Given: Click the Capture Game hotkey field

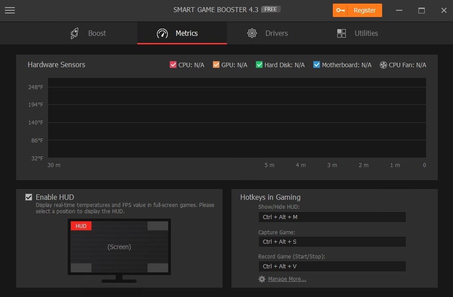Looking at the screenshot, I should click(x=332, y=241).
